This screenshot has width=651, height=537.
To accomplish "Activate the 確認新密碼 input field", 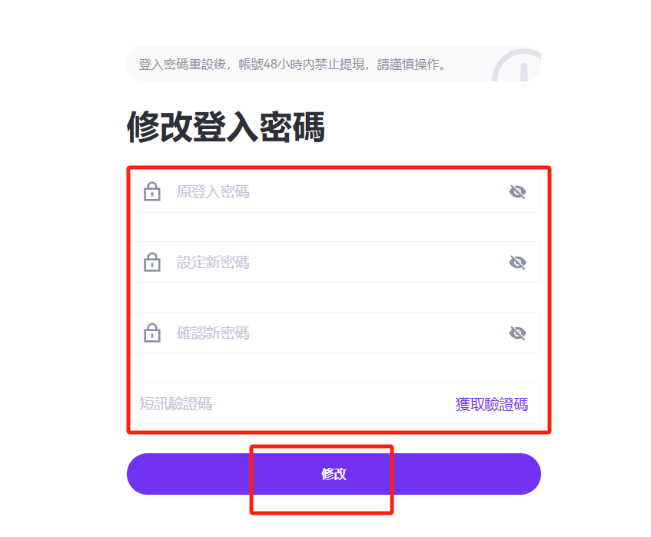I will click(x=335, y=333).
